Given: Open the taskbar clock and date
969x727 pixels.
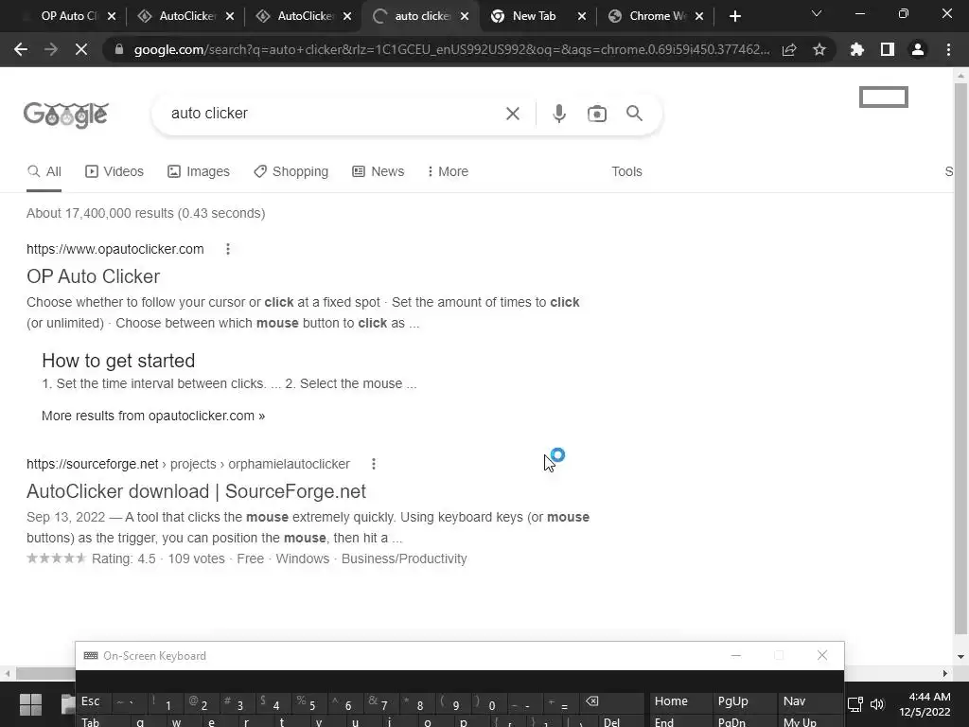Looking at the screenshot, I should 925,704.
